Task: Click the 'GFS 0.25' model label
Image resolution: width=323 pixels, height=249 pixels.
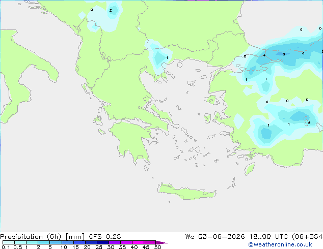Action: click(105, 237)
